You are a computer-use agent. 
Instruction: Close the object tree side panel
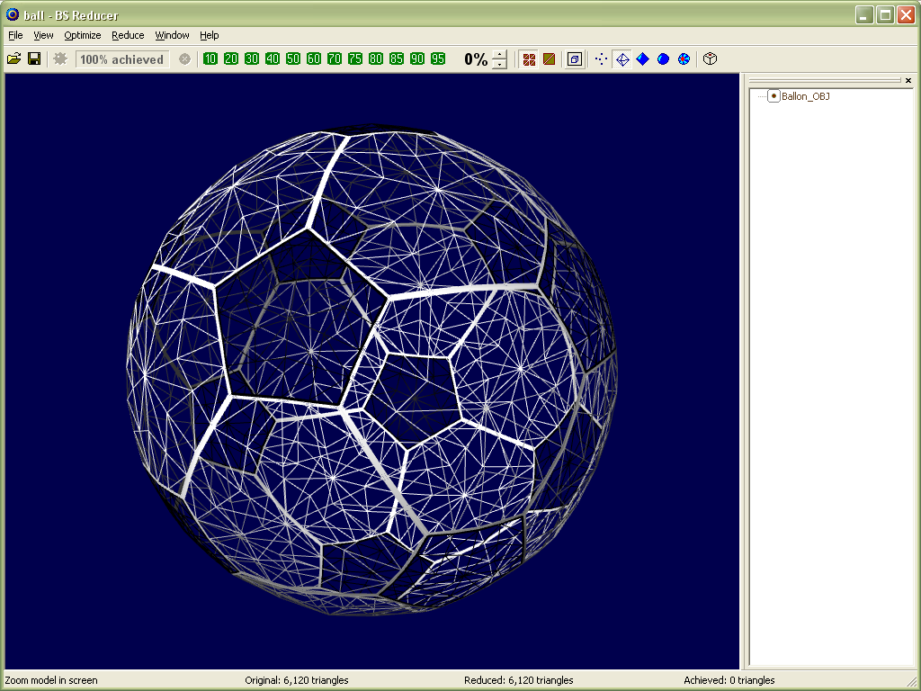point(908,80)
